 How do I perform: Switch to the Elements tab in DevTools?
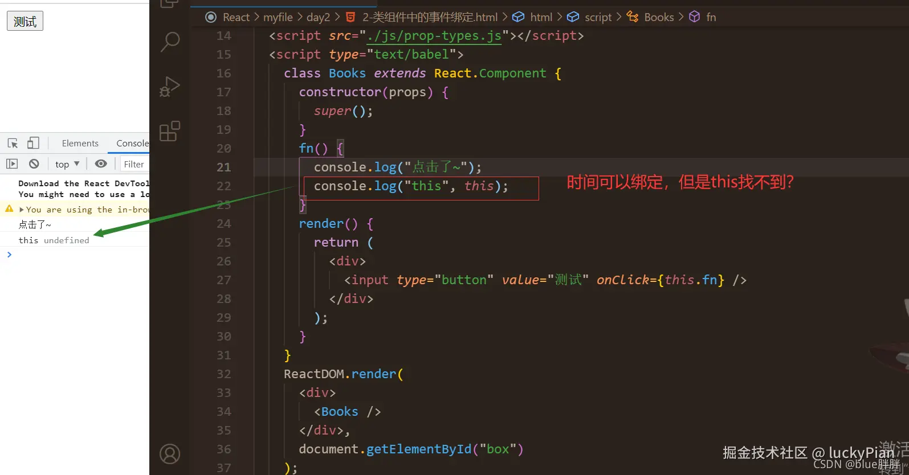coord(80,143)
